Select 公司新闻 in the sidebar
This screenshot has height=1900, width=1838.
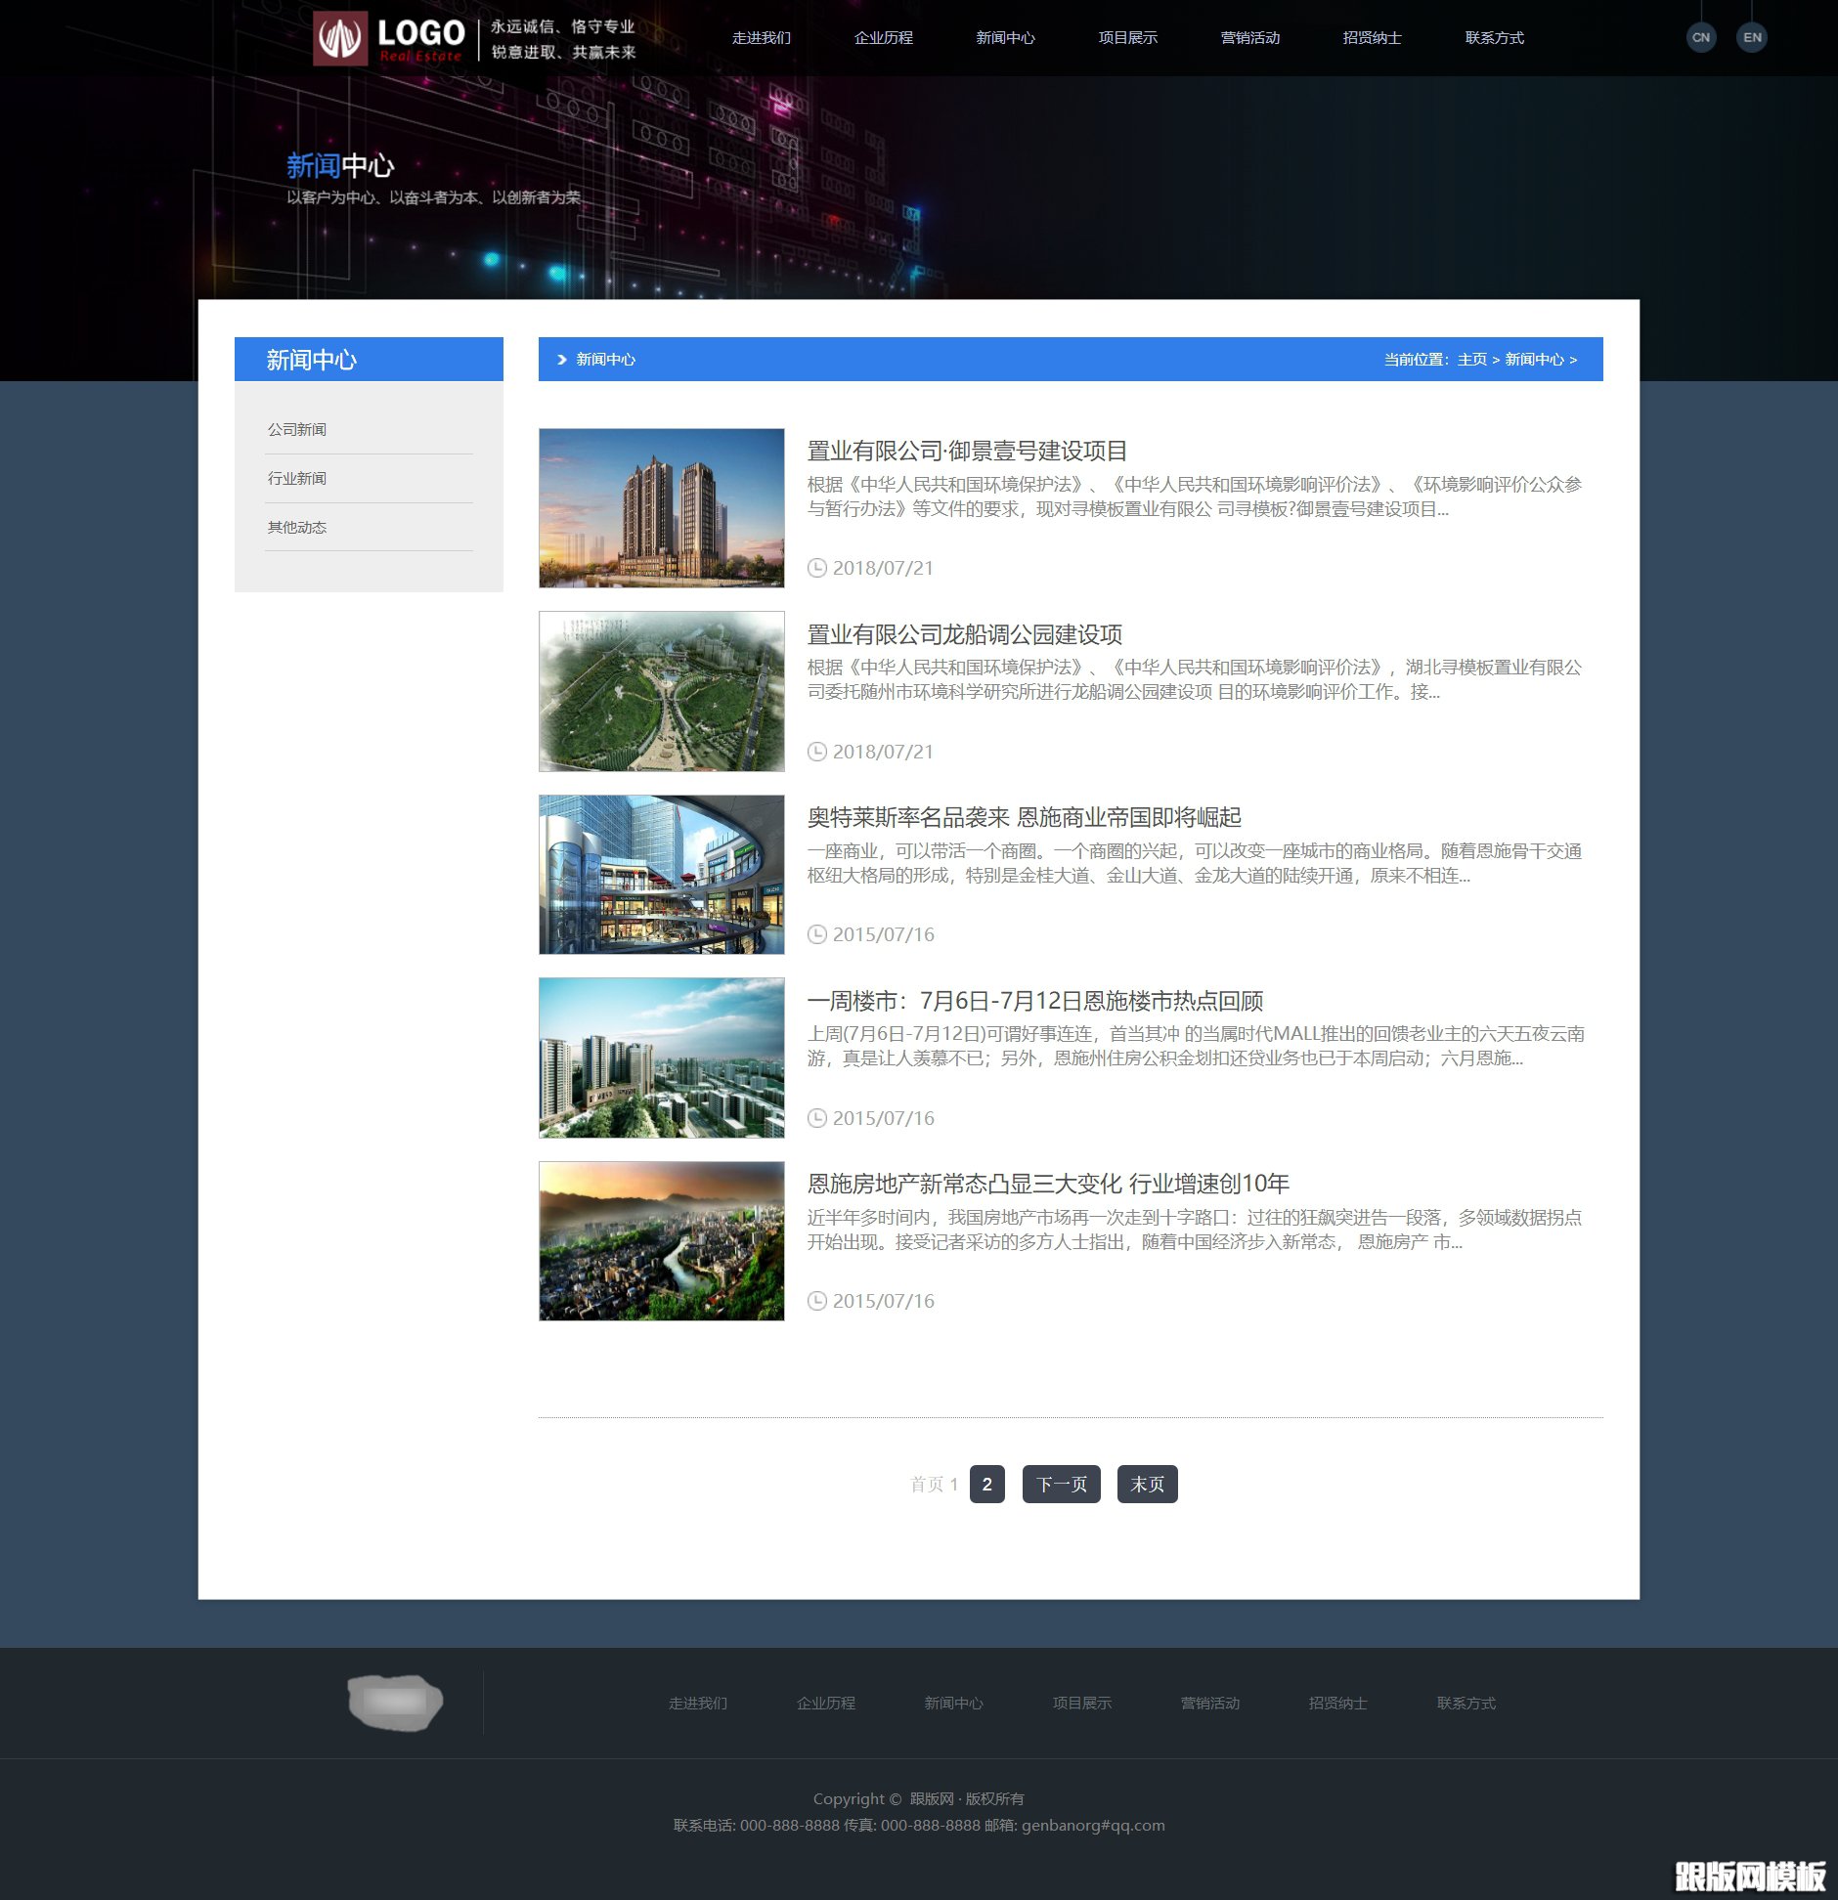(x=298, y=429)
